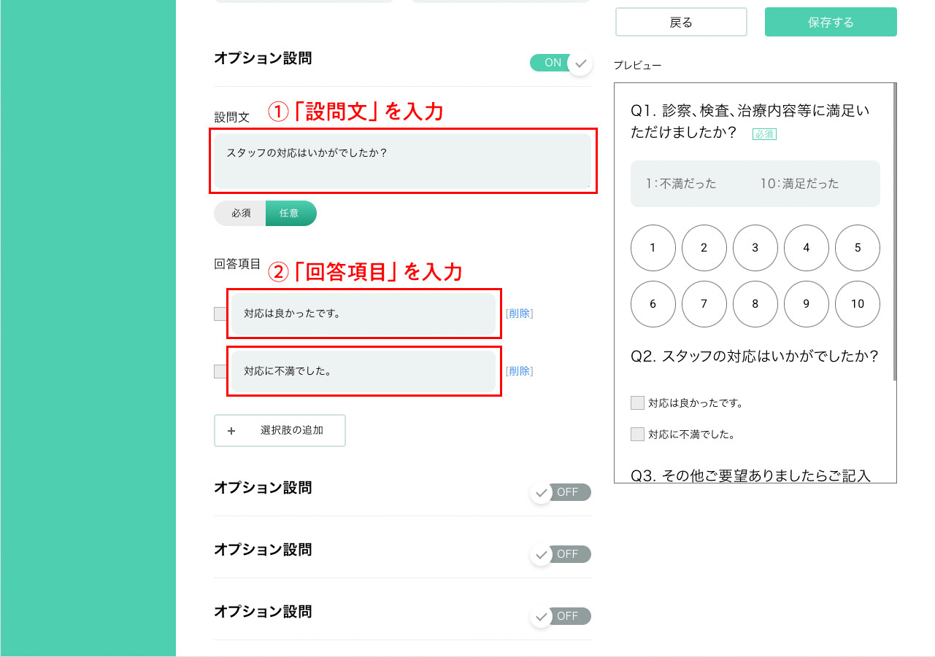The width and height of the screenshot is (935, 657).
Task: Click the 戻る button
Action: click(x=681, y=22)
